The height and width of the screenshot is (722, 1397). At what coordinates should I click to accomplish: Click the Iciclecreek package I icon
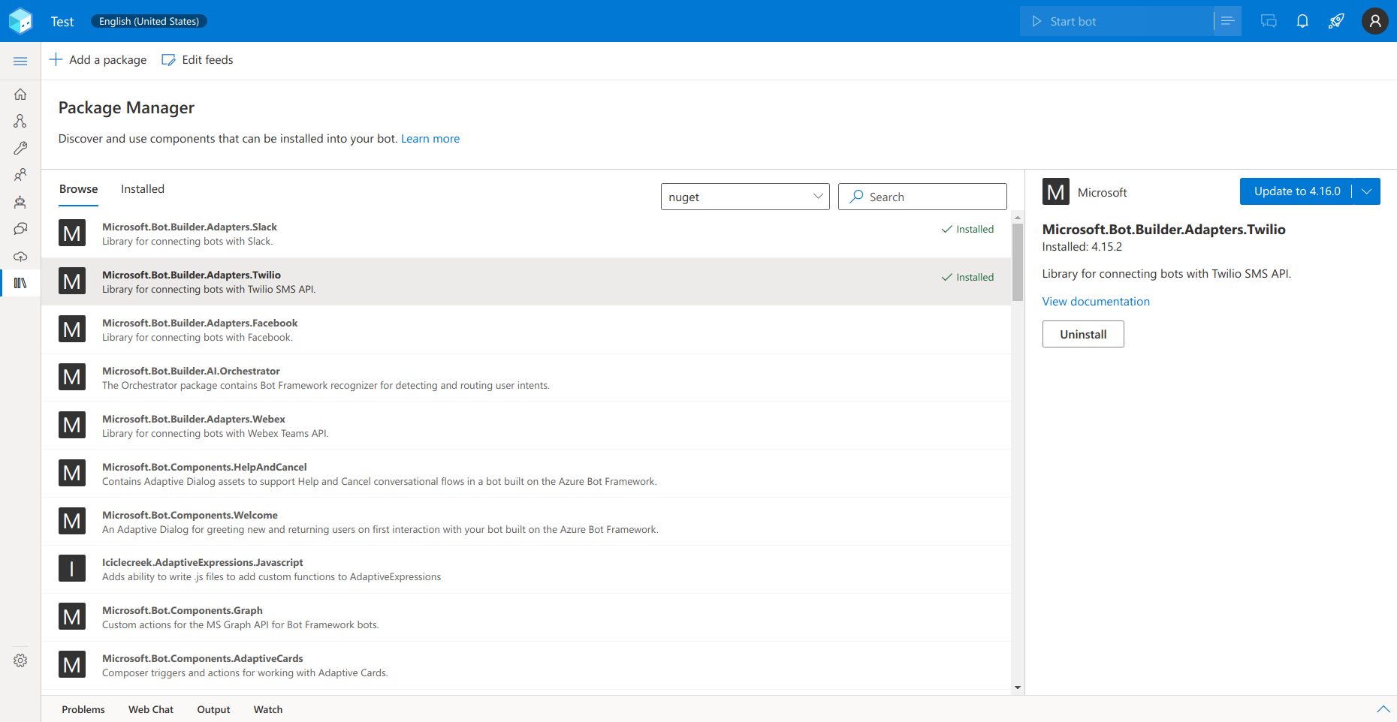(x=72, y=569)
